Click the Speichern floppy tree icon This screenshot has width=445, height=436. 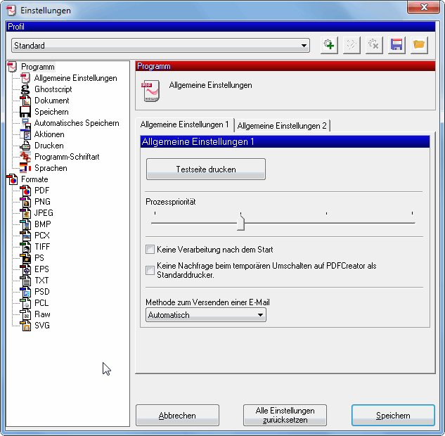coord(25,112)
